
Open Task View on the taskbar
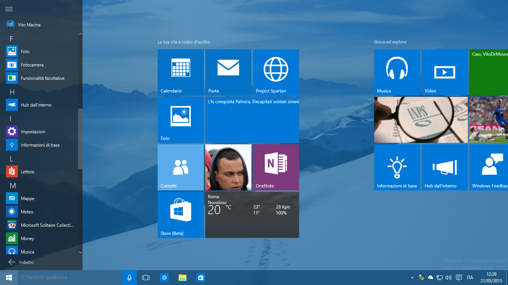pyautogui.click(x=146, y=278)
